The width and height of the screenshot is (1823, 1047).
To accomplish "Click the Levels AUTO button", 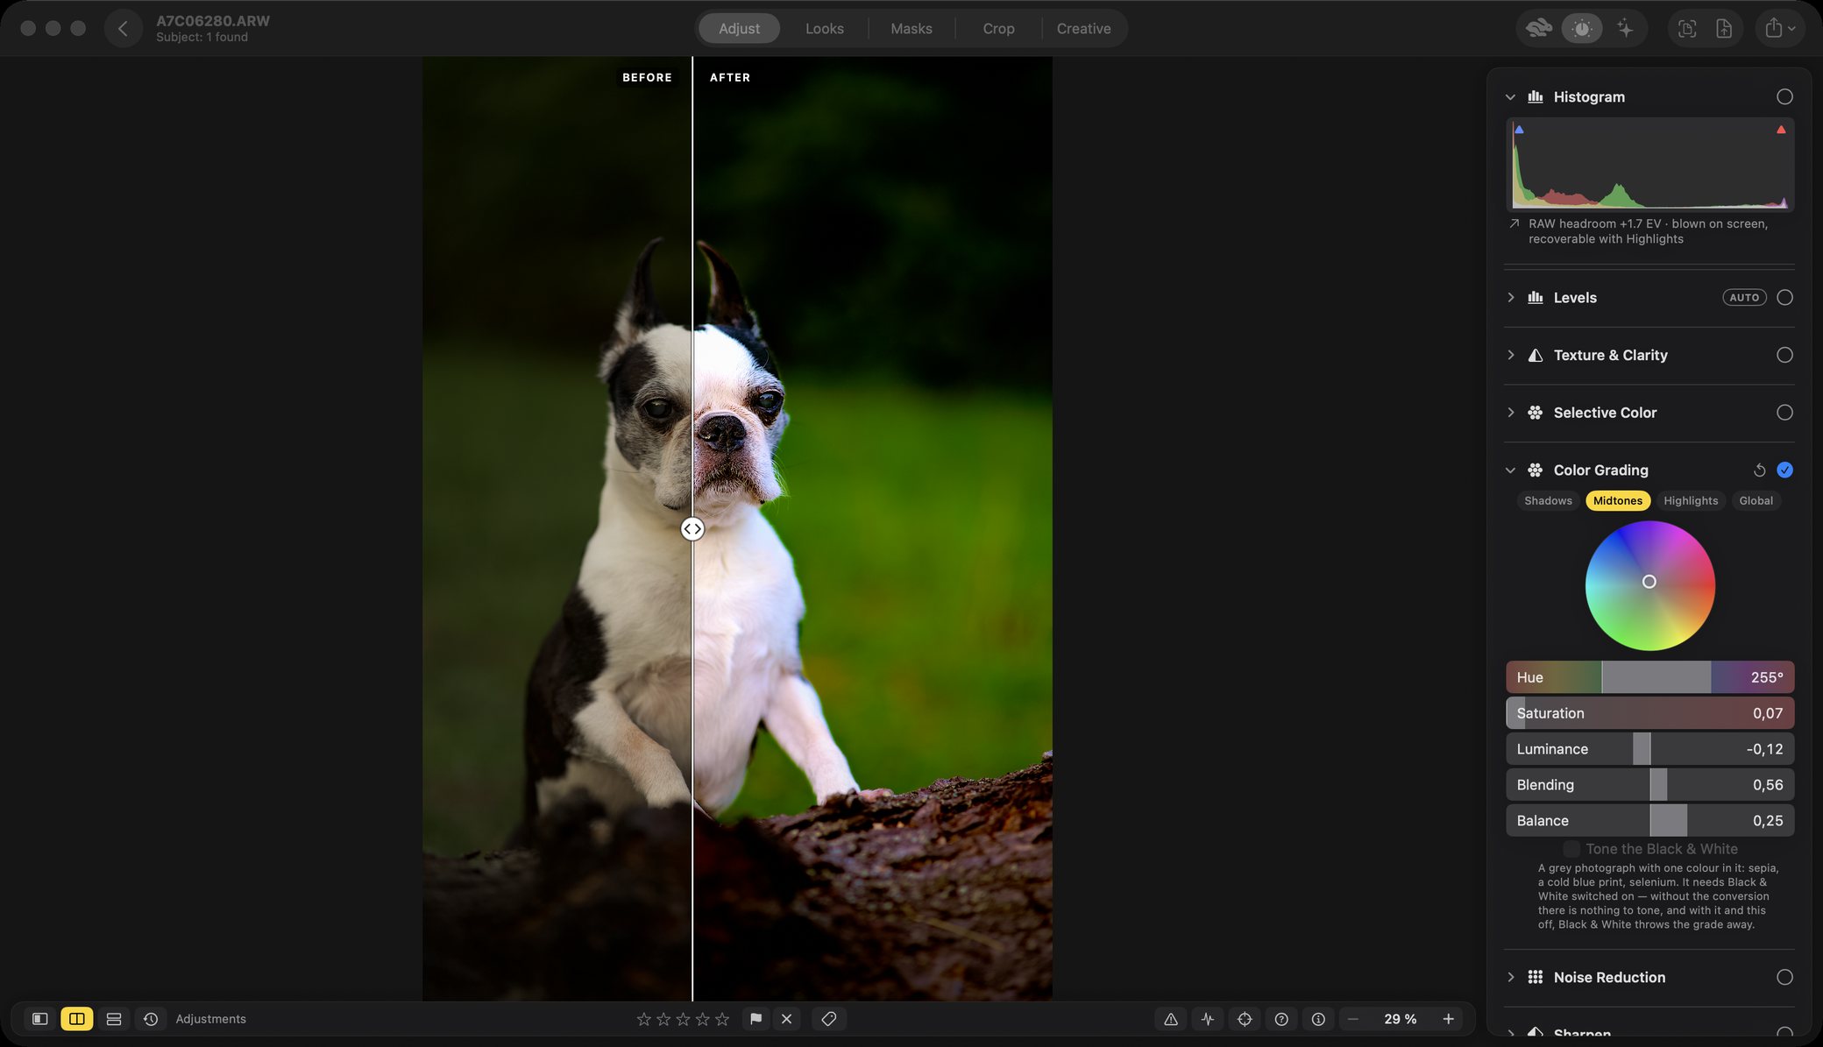I will pyautogui.click(x=1744, y=297).
